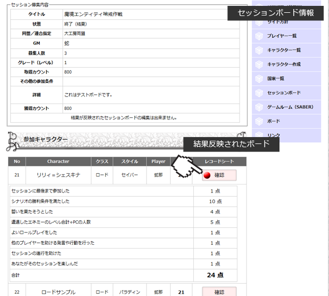The height and width of the screenshot is (296, 329).
Task: Click the cube icon beside ボード
Action: point(259,121)
